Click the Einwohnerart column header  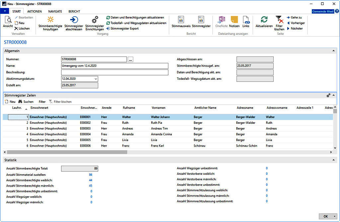tap(39, 108)
